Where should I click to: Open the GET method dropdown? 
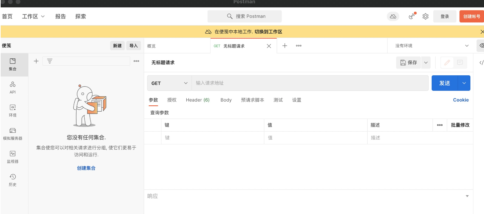170,83
